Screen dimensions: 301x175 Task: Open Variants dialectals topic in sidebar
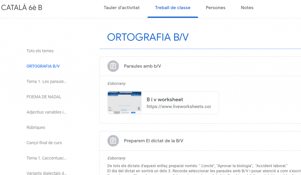(46, 173)
